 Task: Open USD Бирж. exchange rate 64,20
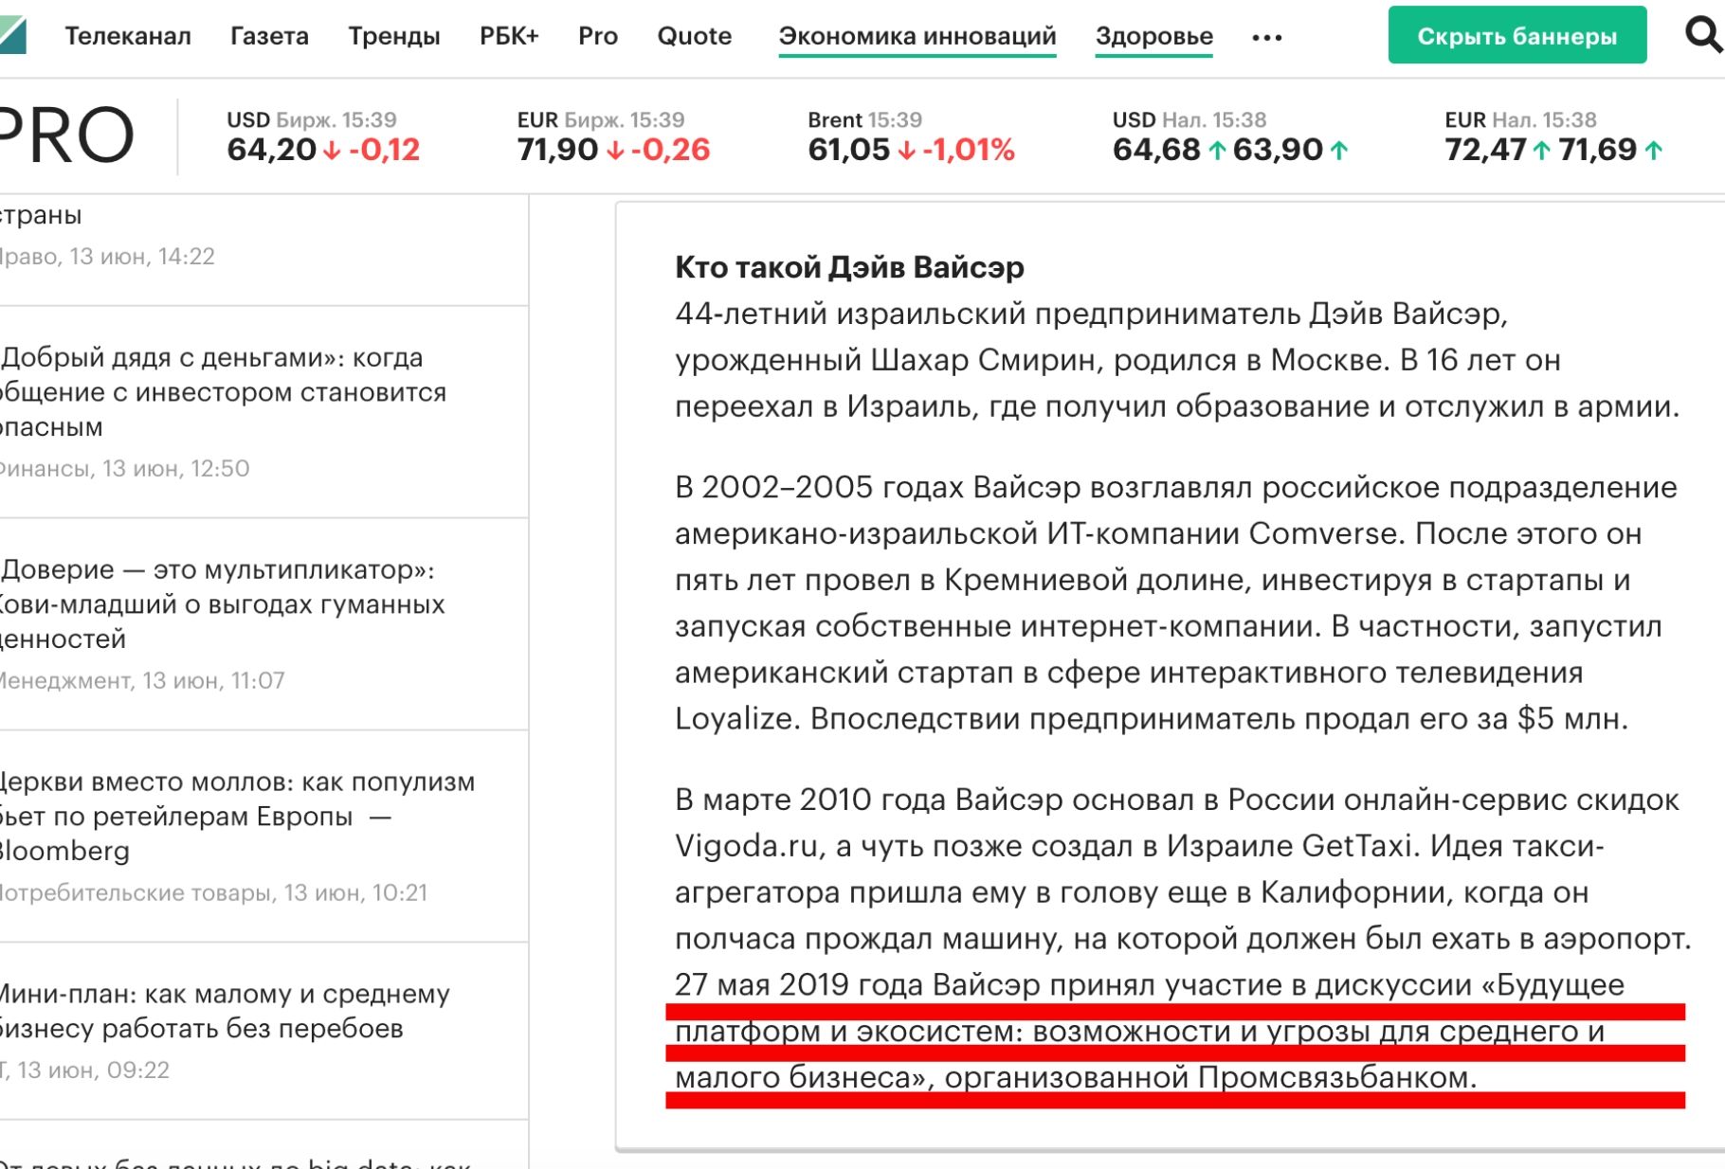click(323, 136)
